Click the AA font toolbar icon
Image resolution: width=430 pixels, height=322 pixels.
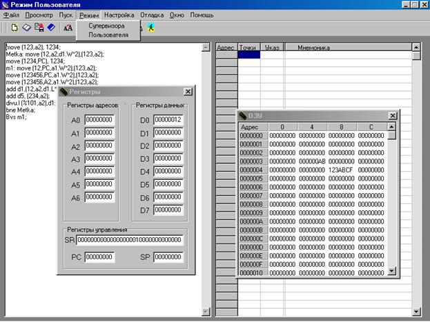point(68,28)
